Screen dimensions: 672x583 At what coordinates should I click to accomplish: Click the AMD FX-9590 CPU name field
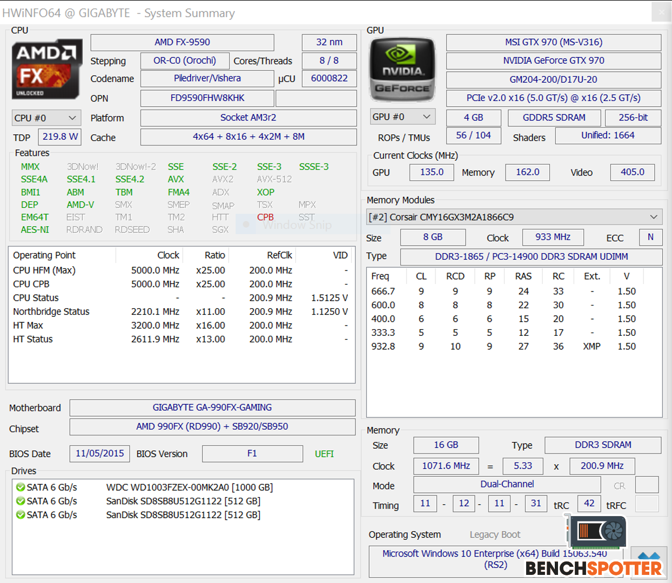182,42
